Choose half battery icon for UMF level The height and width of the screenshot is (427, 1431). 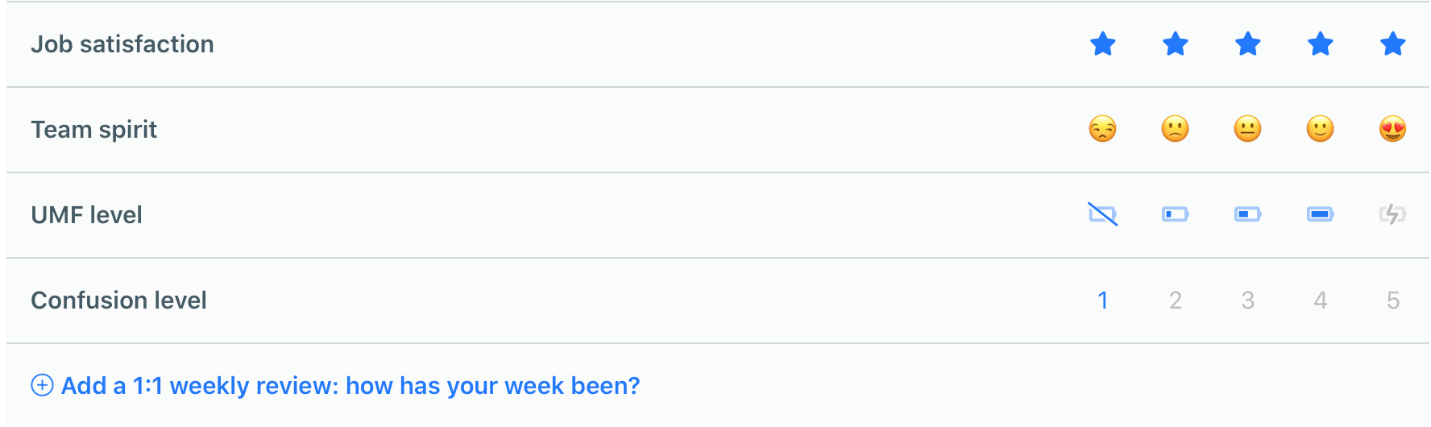click(x=1247, y=214)
